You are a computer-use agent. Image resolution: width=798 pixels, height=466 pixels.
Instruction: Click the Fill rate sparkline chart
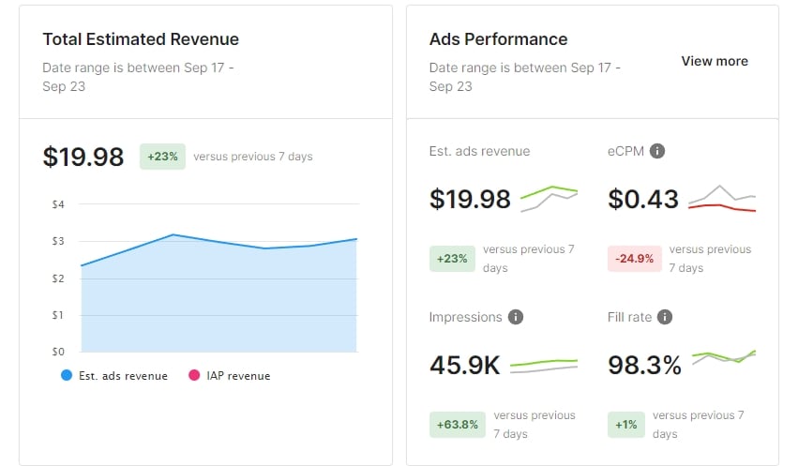724,356
